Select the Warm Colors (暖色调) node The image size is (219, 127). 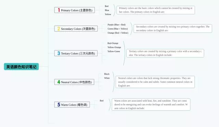[72, 104]
